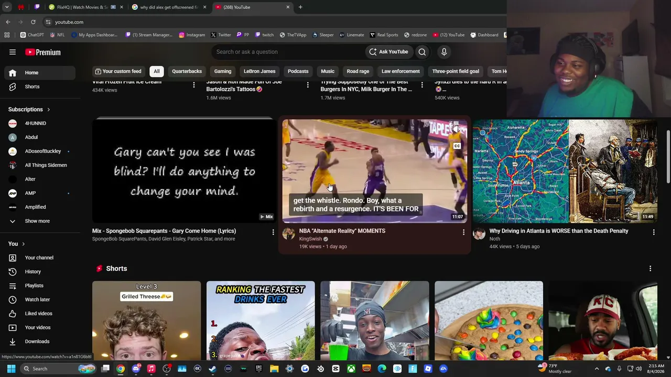This screenshot has width=671, height=377.
Task: Switch to the 'why did alex' Google tab
Action: 169,7
